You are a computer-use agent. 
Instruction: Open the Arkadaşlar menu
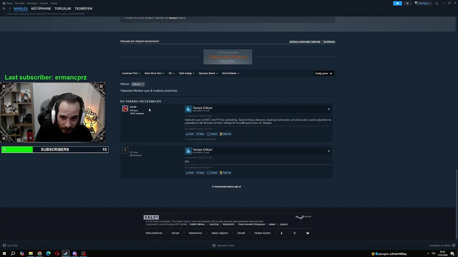pyautogui.click(x=32, y=3)
